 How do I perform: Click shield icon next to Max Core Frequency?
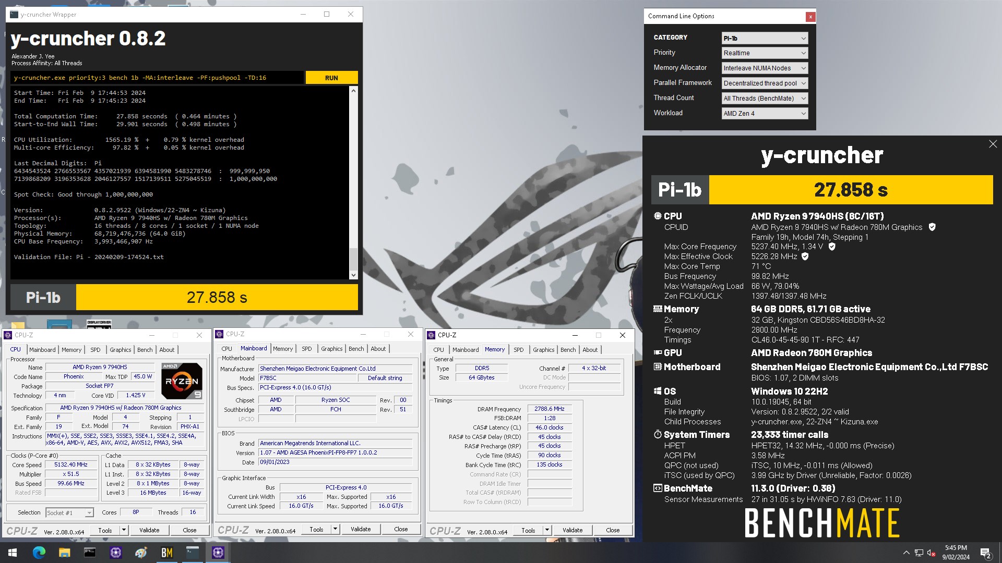tap(832, 247)
